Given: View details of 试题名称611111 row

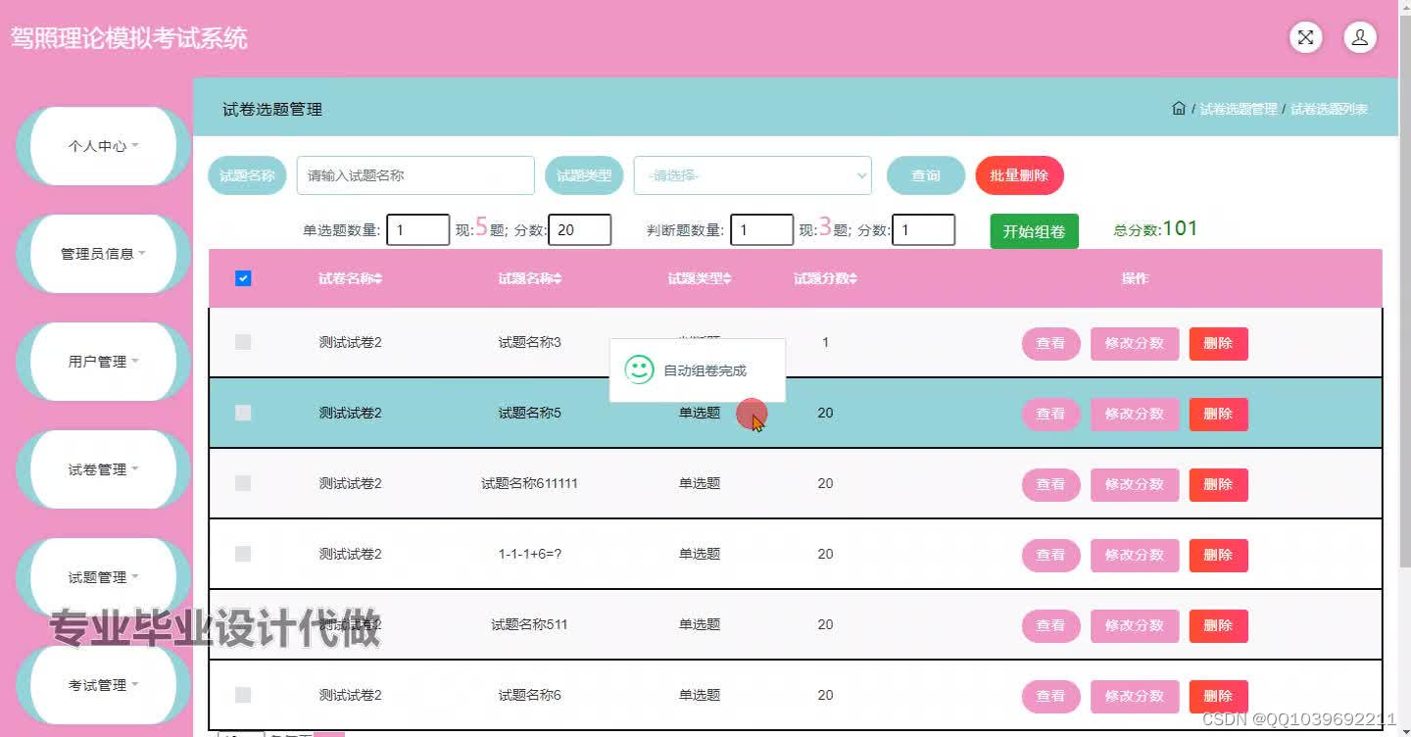Looking at the screenshot, I should pos(1050,485).
